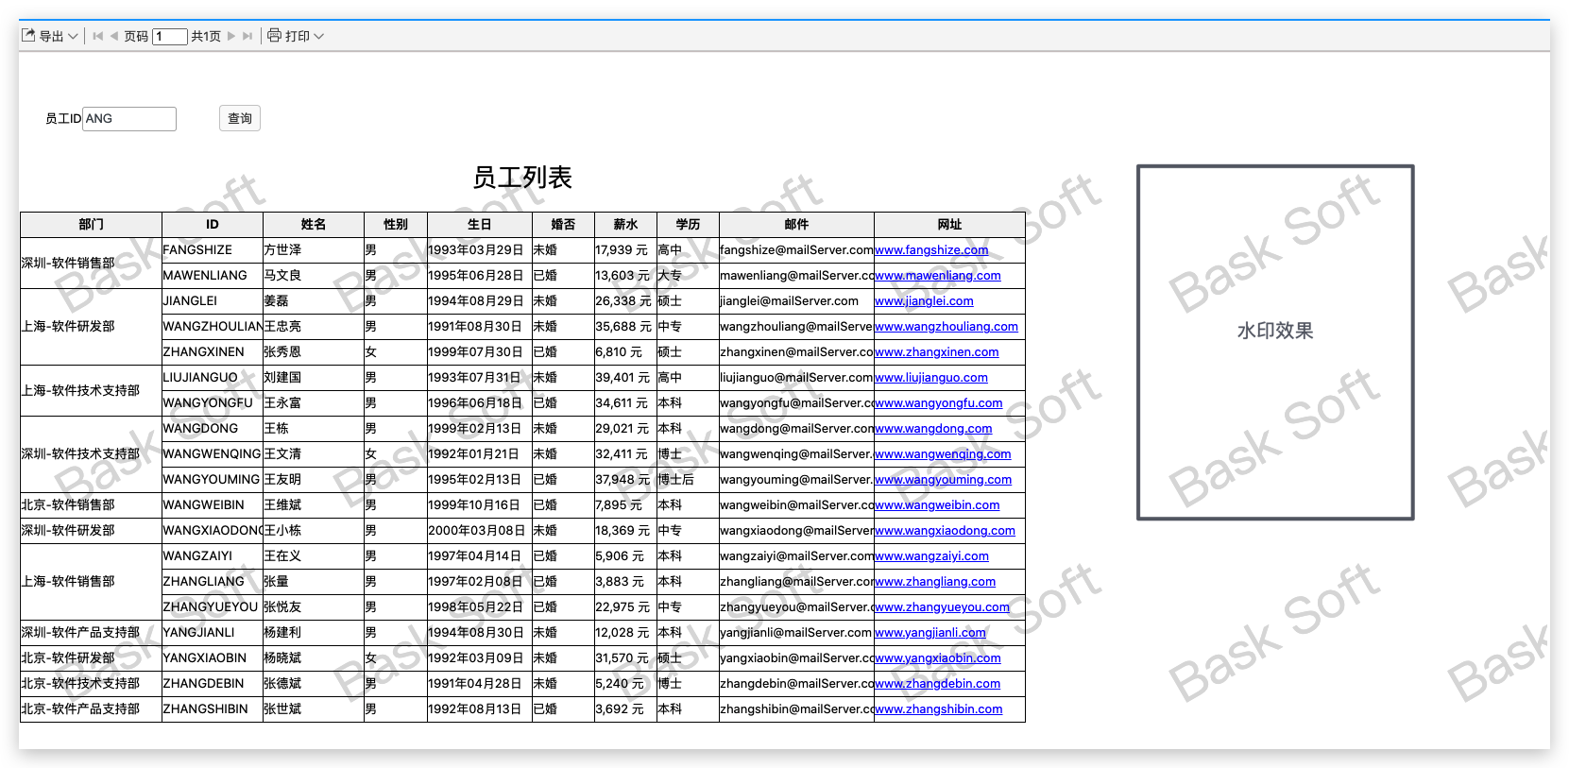Expand the 打印 dropdown arrow

click(318, 36)
